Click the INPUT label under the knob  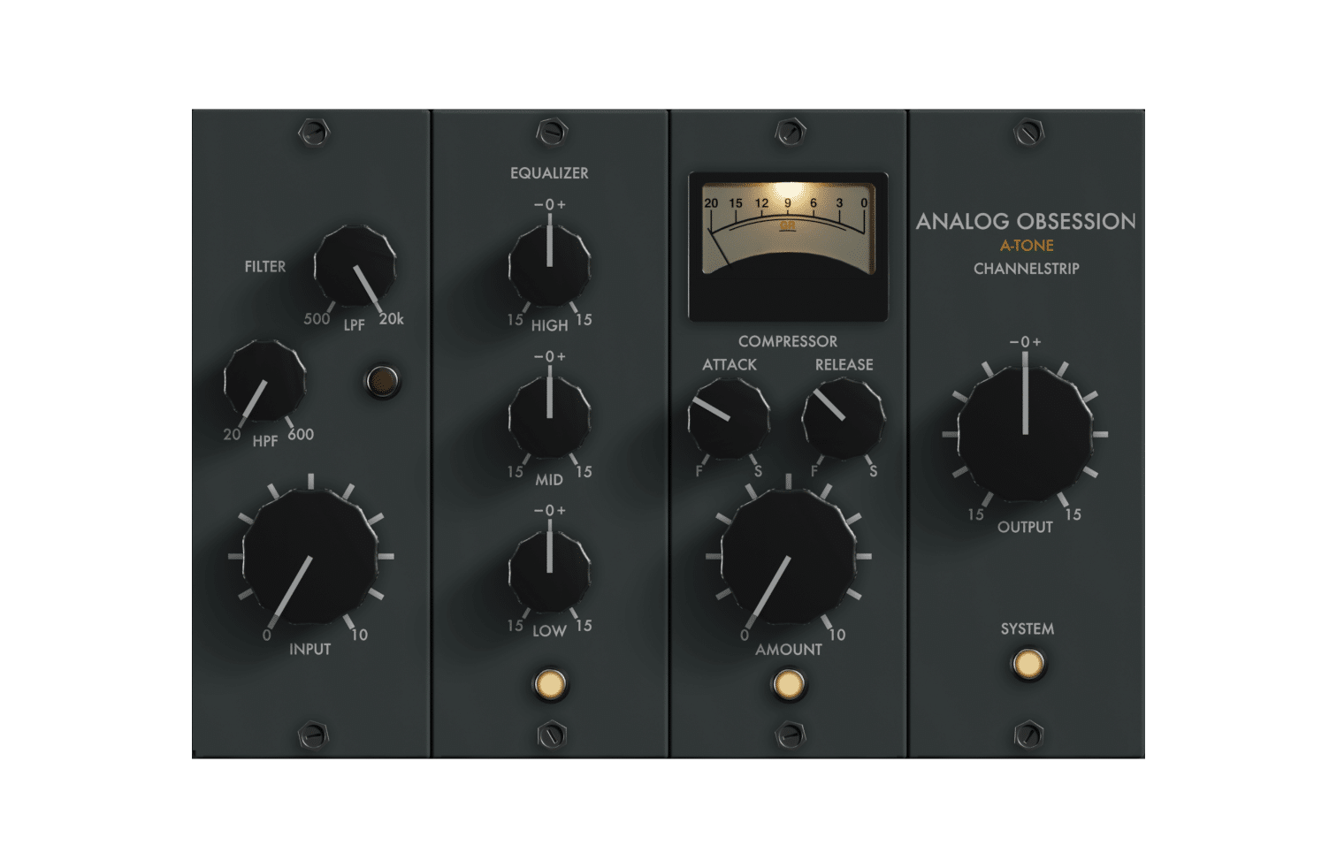[x=310, y=650]
